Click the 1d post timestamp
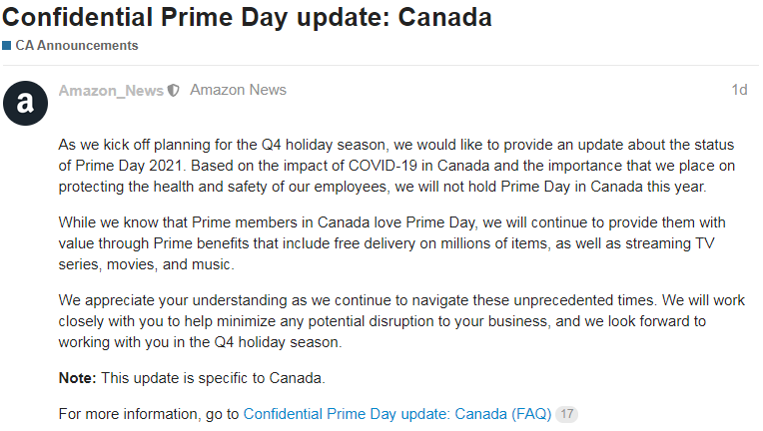The height and width of the screenshot is (431, 763). tap(738, 91)
